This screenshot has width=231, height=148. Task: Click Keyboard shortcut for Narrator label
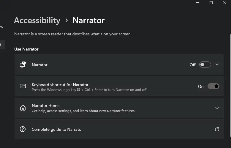pos(60,85)
